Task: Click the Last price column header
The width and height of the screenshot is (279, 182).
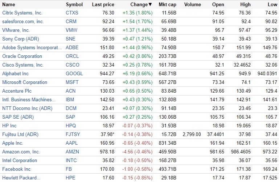Action: [103, 5]
